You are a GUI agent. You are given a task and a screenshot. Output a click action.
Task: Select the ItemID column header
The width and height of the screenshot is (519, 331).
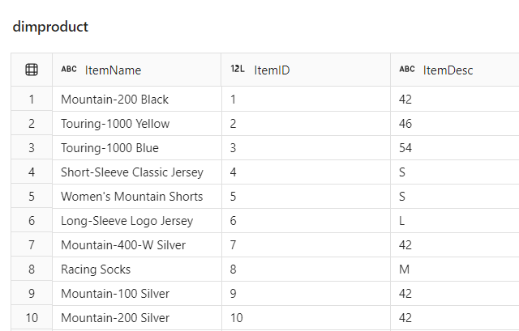coord(306,70)
